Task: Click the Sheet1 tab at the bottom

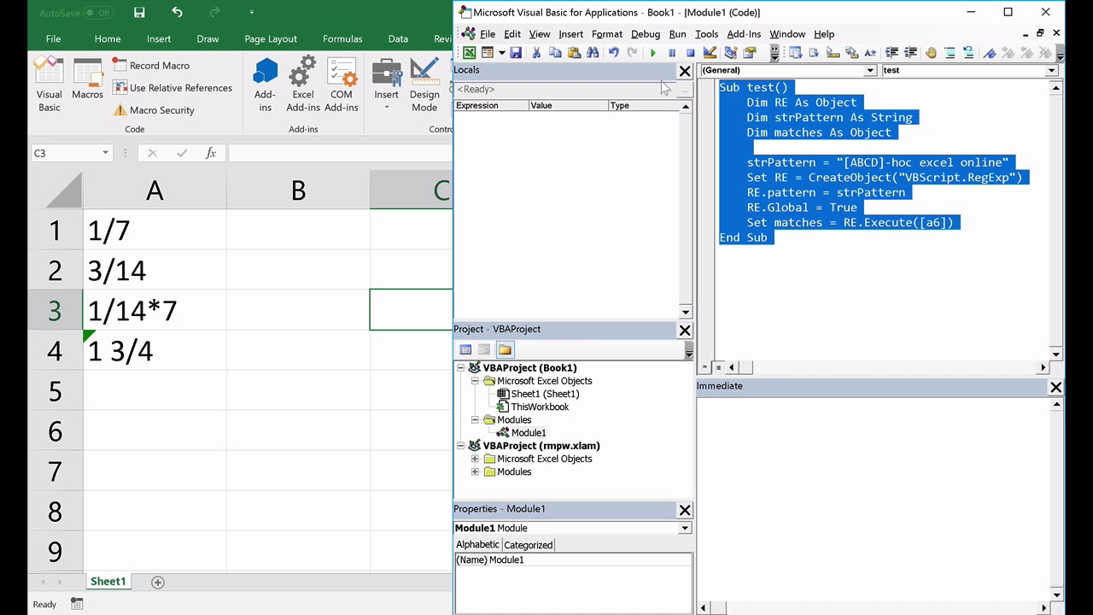Action: coord(108,582)
